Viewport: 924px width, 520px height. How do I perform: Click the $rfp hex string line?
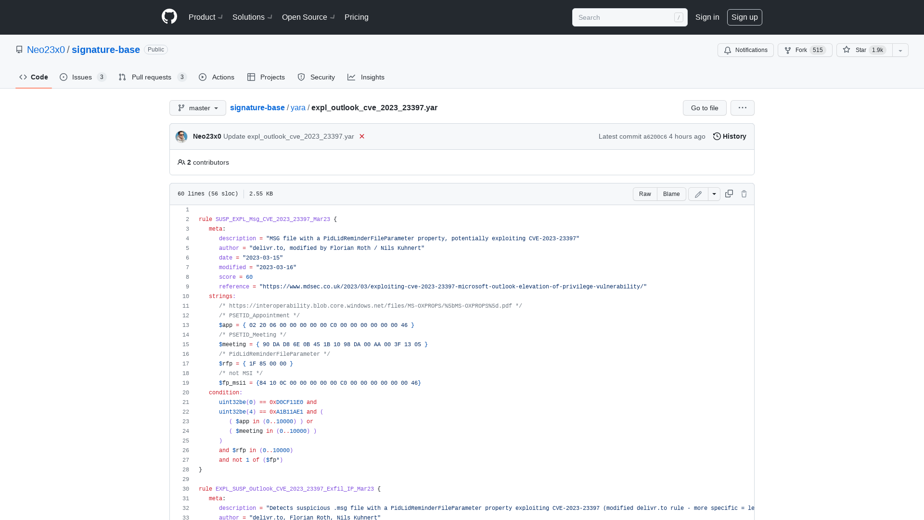pos(256,364)
